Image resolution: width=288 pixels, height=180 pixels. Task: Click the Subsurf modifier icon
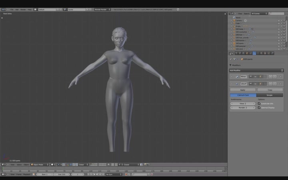[x=237, y=84]
